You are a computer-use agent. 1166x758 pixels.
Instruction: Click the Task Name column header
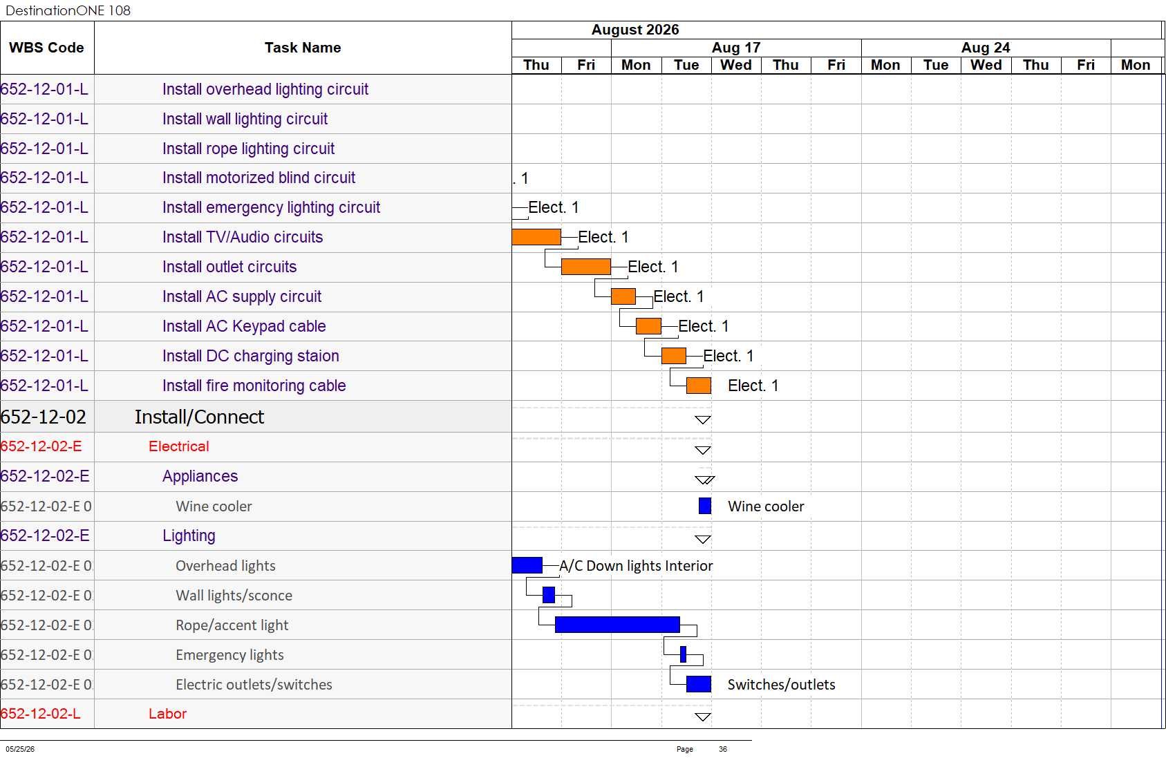click(x=303, y=48)
